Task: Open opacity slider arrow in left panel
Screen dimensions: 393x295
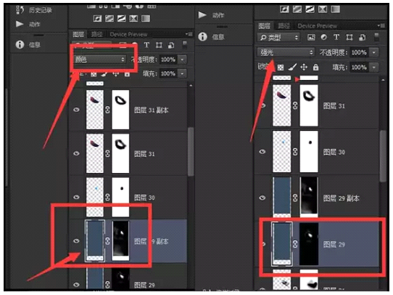Action: click(182, 60)
